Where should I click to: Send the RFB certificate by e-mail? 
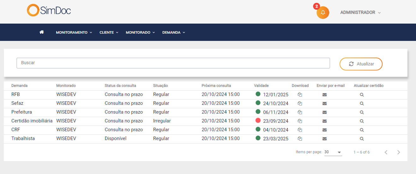point(324,94)
